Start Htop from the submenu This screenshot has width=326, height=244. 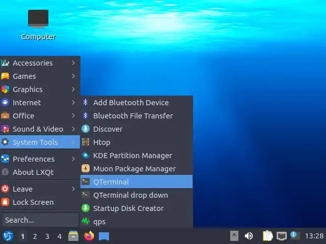[137, 142]
